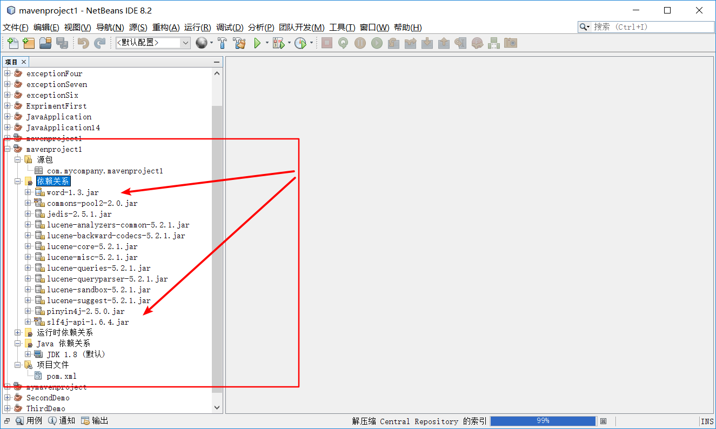Click the Redo toolbar icon

click(x=99, y=43)
